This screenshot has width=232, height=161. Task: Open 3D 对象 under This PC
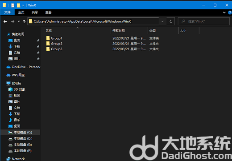pyautogui.click(x=17, y=89)
